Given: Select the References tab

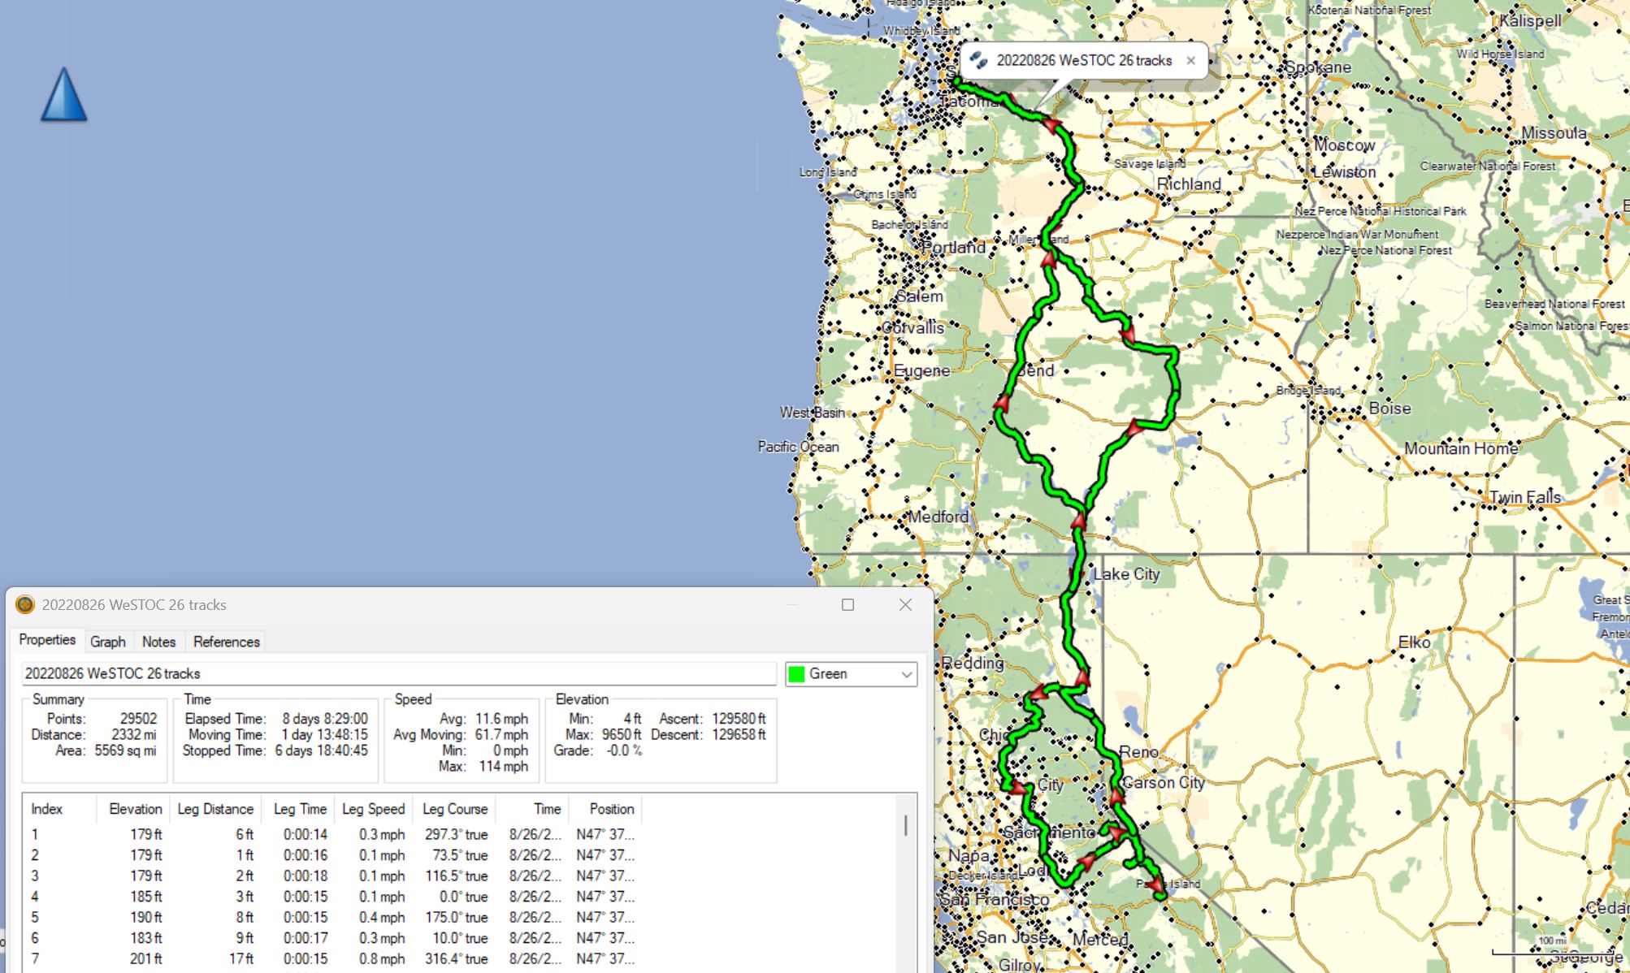Looking at the screenshot, I should 226,642.
